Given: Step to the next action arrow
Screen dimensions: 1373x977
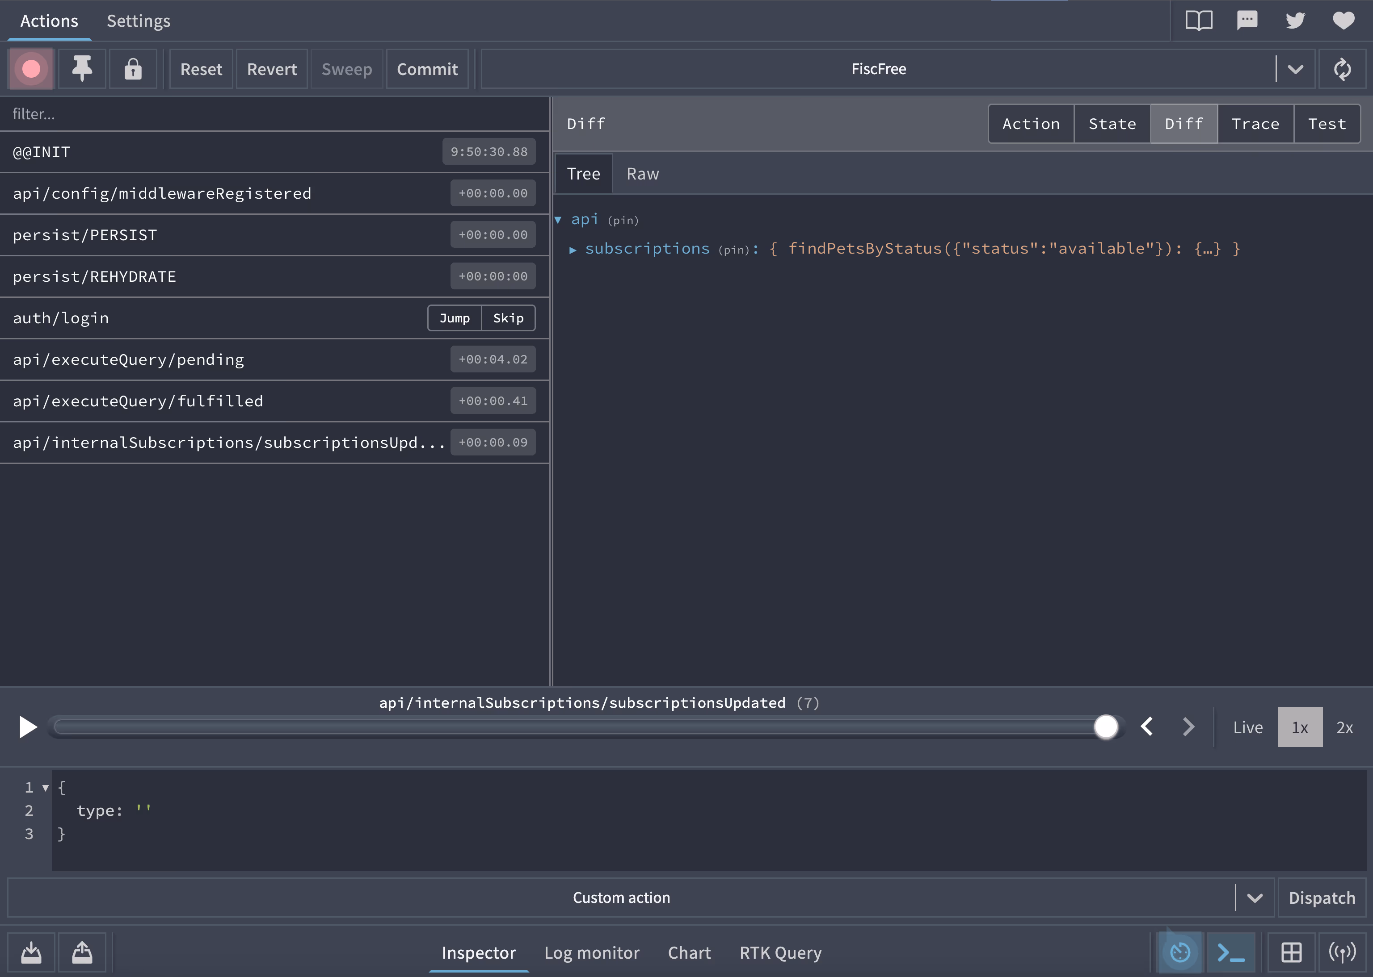Looking at the screenshot, I should click(1188, 727).
